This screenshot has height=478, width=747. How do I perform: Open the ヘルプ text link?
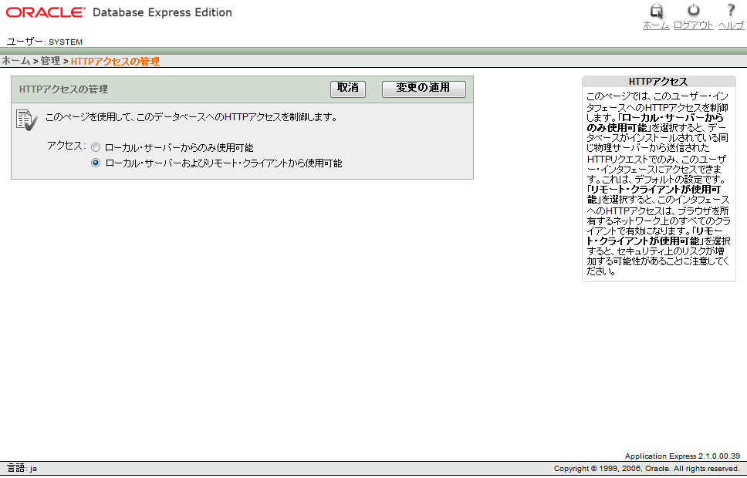731,25
